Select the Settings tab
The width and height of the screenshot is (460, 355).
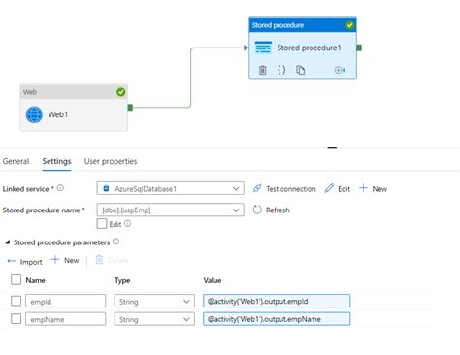point(56,161)
